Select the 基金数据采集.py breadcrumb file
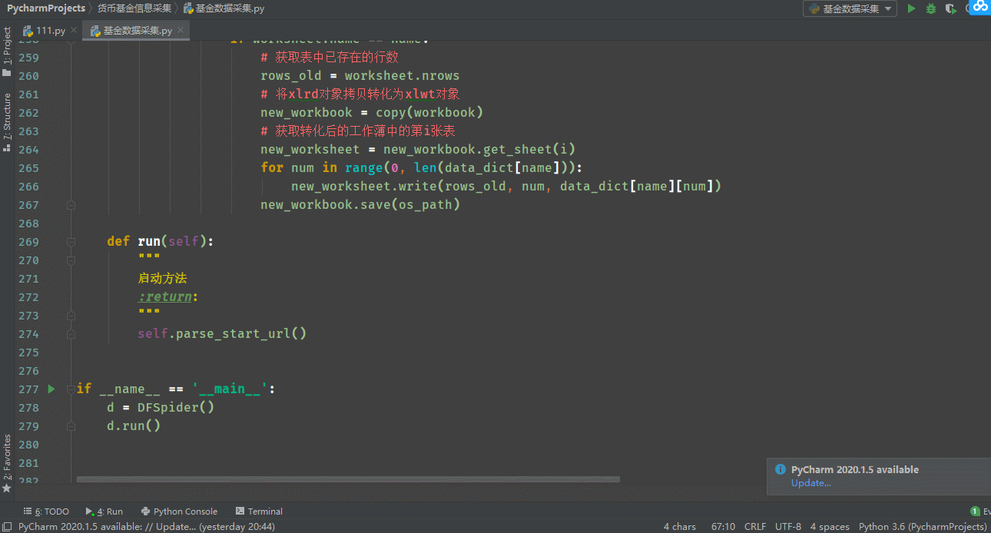Screen dimensions: 991x533 coord(224,8)
